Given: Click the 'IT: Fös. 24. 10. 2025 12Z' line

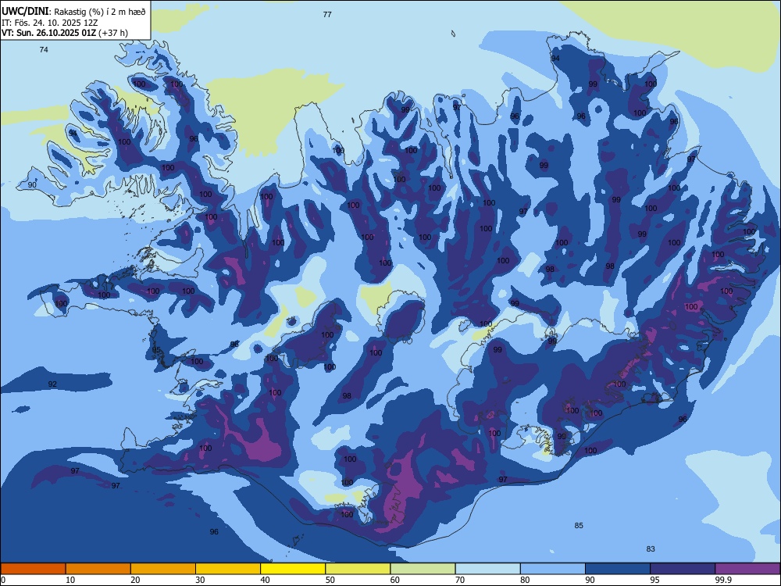Looking at the screenshot, I should 49,23.
